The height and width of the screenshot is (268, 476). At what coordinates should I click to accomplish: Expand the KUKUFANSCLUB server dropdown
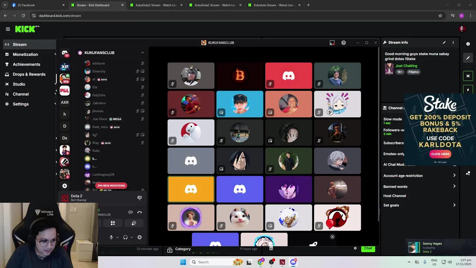[142, 53]
